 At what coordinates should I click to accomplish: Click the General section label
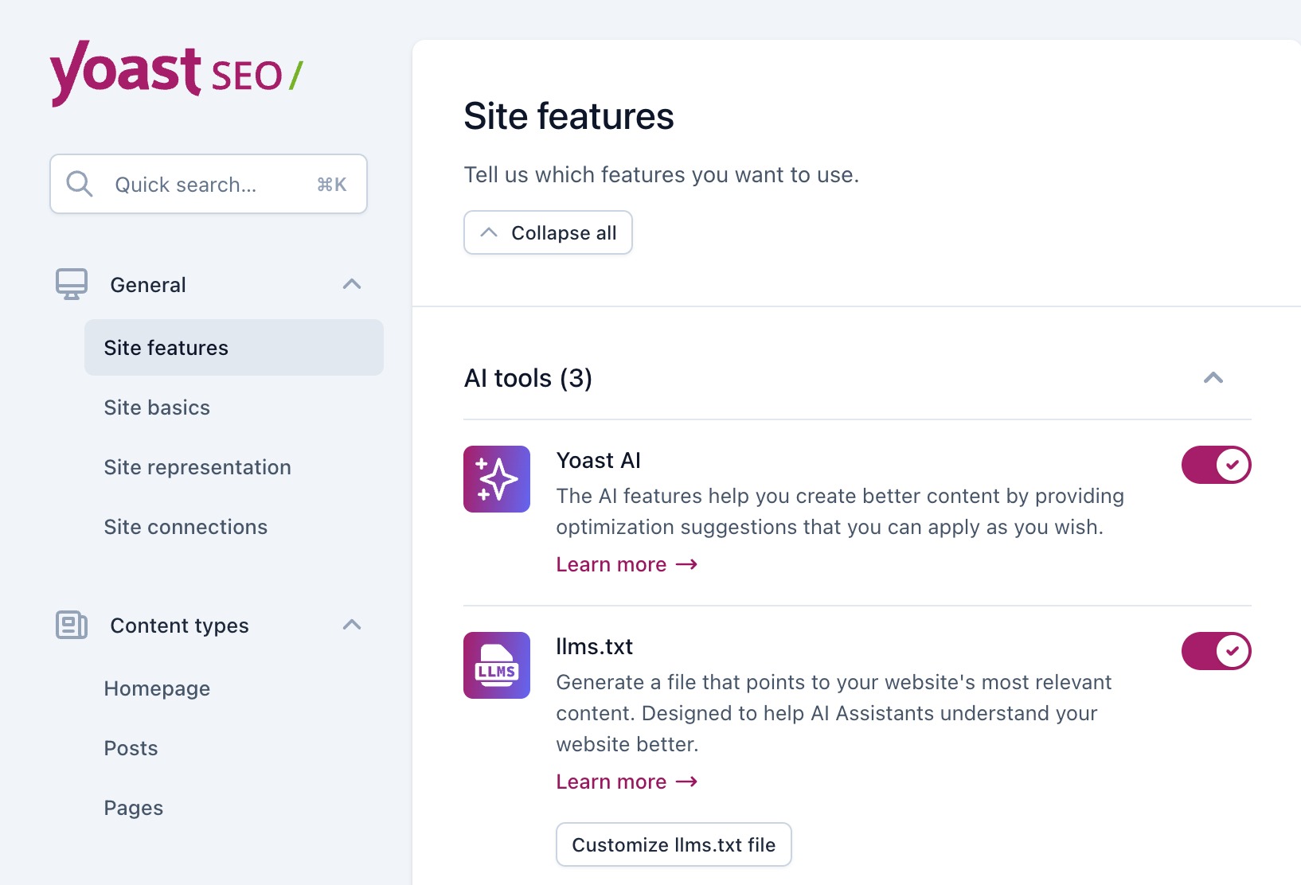[x=148, y=285]
